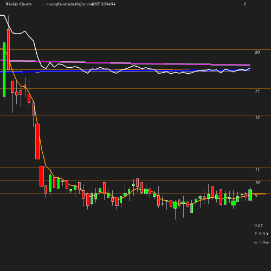Click the 'Weekly Charts' title text
This screenshot has height=271, width=271.
click(x=18, y=4)
